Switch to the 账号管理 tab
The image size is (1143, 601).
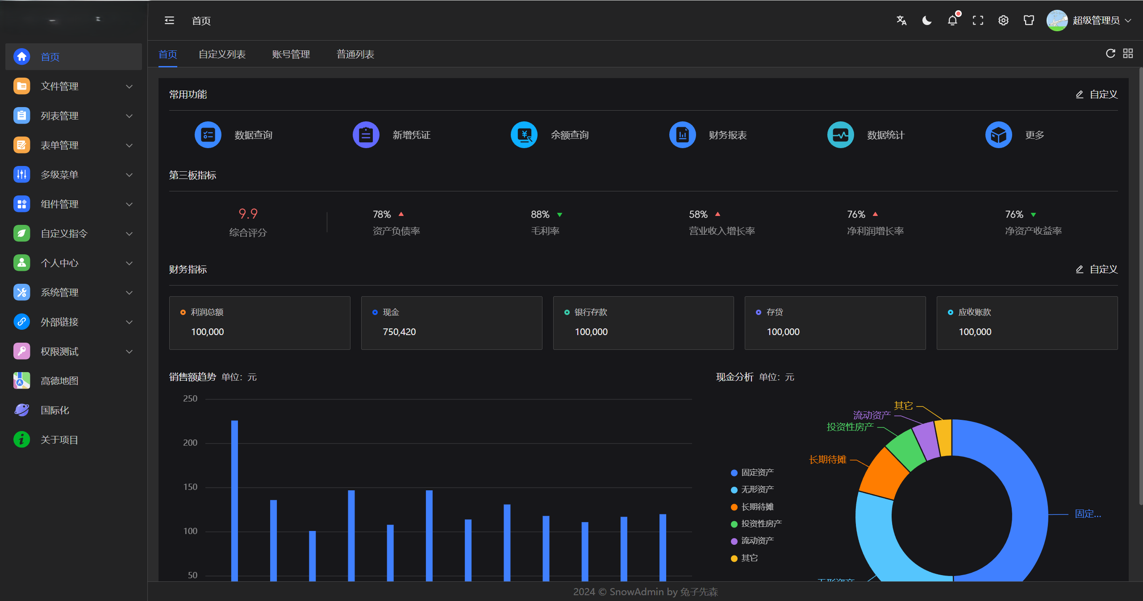(x=291, y=54)
